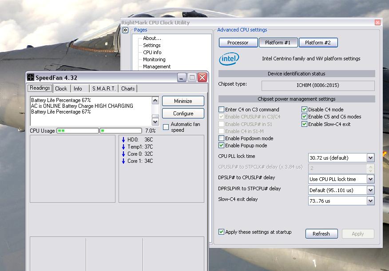Open DPRSLPVR to STPCPU# delay dropdown

[370, 190]
